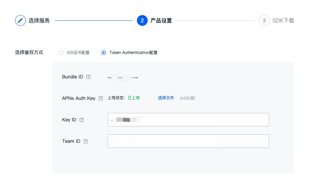Click the 产品设置 step label
Image resolution: width=327 pixels, height=177 pixels.
[161, 20]
